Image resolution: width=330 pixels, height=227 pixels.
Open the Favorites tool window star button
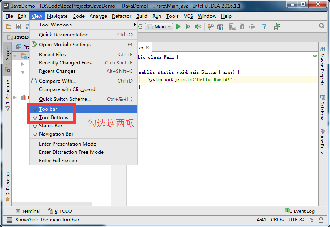7,186
